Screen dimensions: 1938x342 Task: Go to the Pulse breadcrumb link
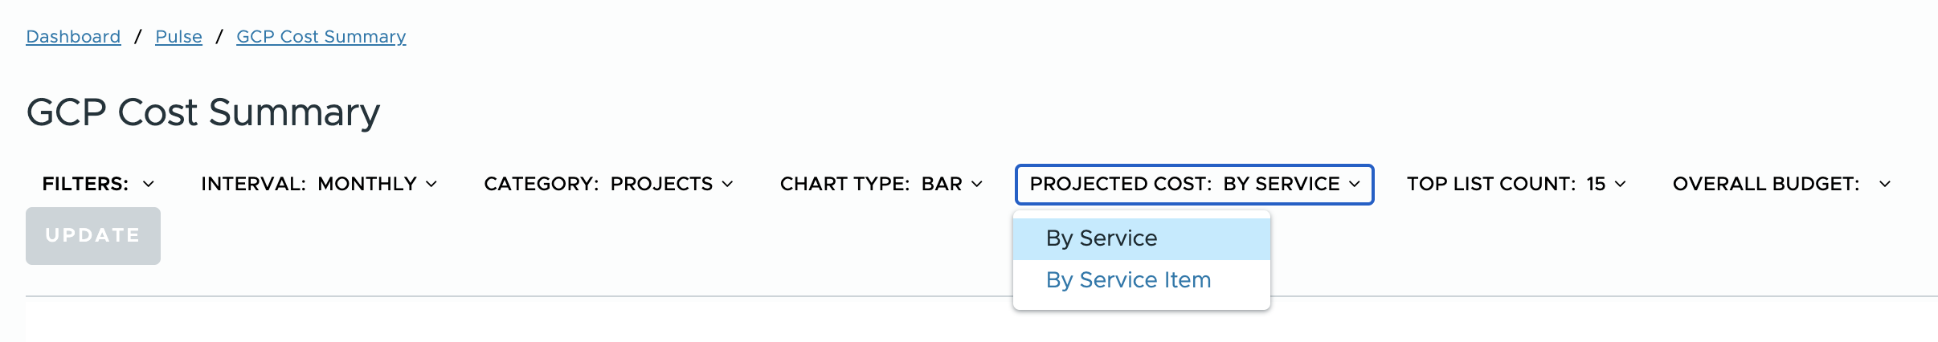tap(178, 37)
